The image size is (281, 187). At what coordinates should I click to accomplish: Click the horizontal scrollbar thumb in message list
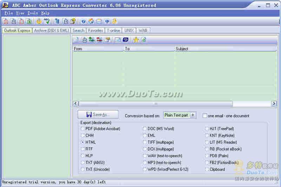pos(156,103)
